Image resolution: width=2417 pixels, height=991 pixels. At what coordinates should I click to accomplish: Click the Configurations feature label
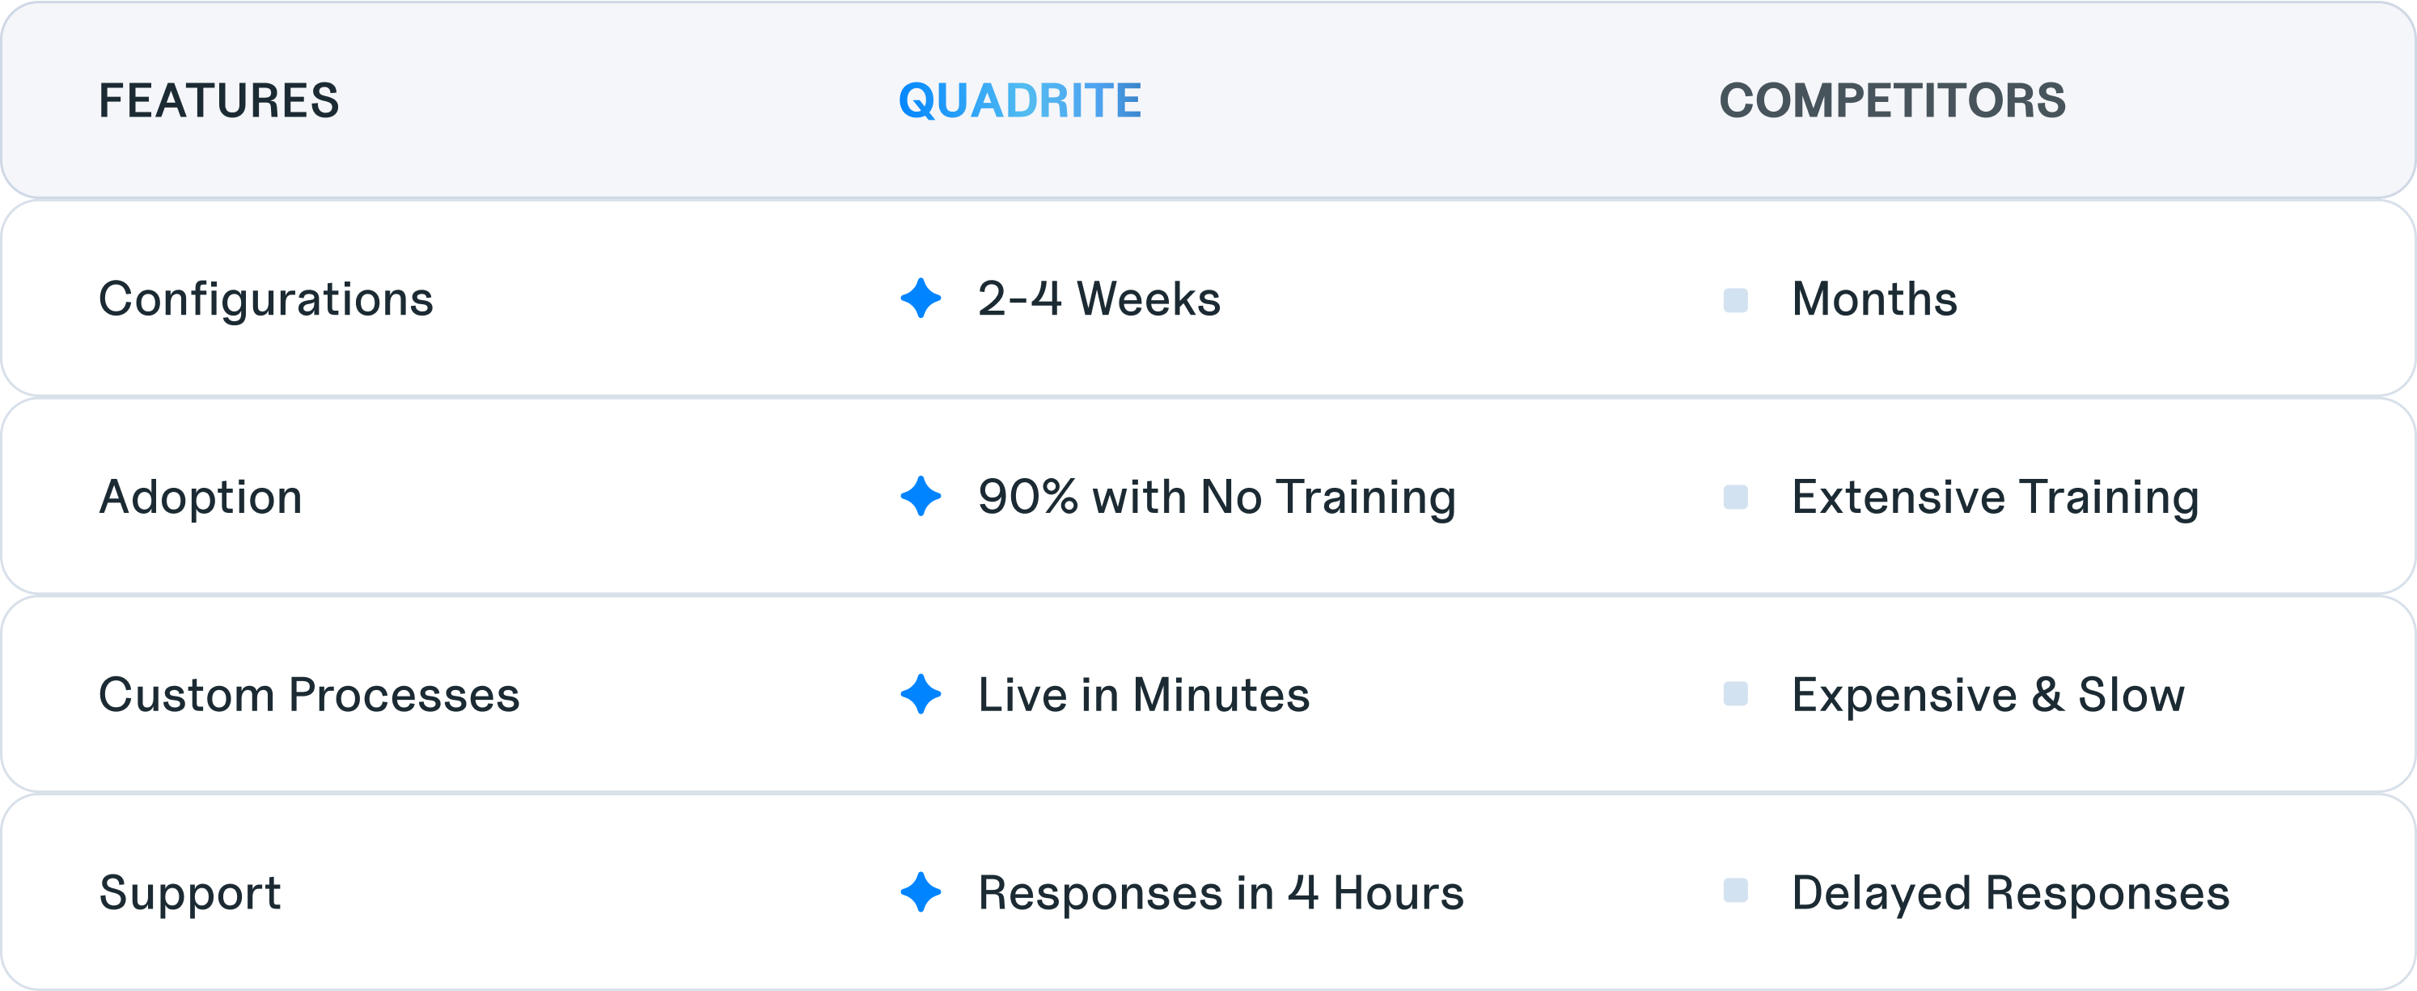point(266,300)
